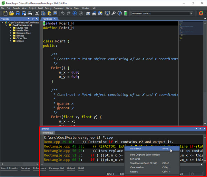Click the Open File folder icon
Viewport: 207px width, 177px height.
pyautogui.click(x=11, y=13)
